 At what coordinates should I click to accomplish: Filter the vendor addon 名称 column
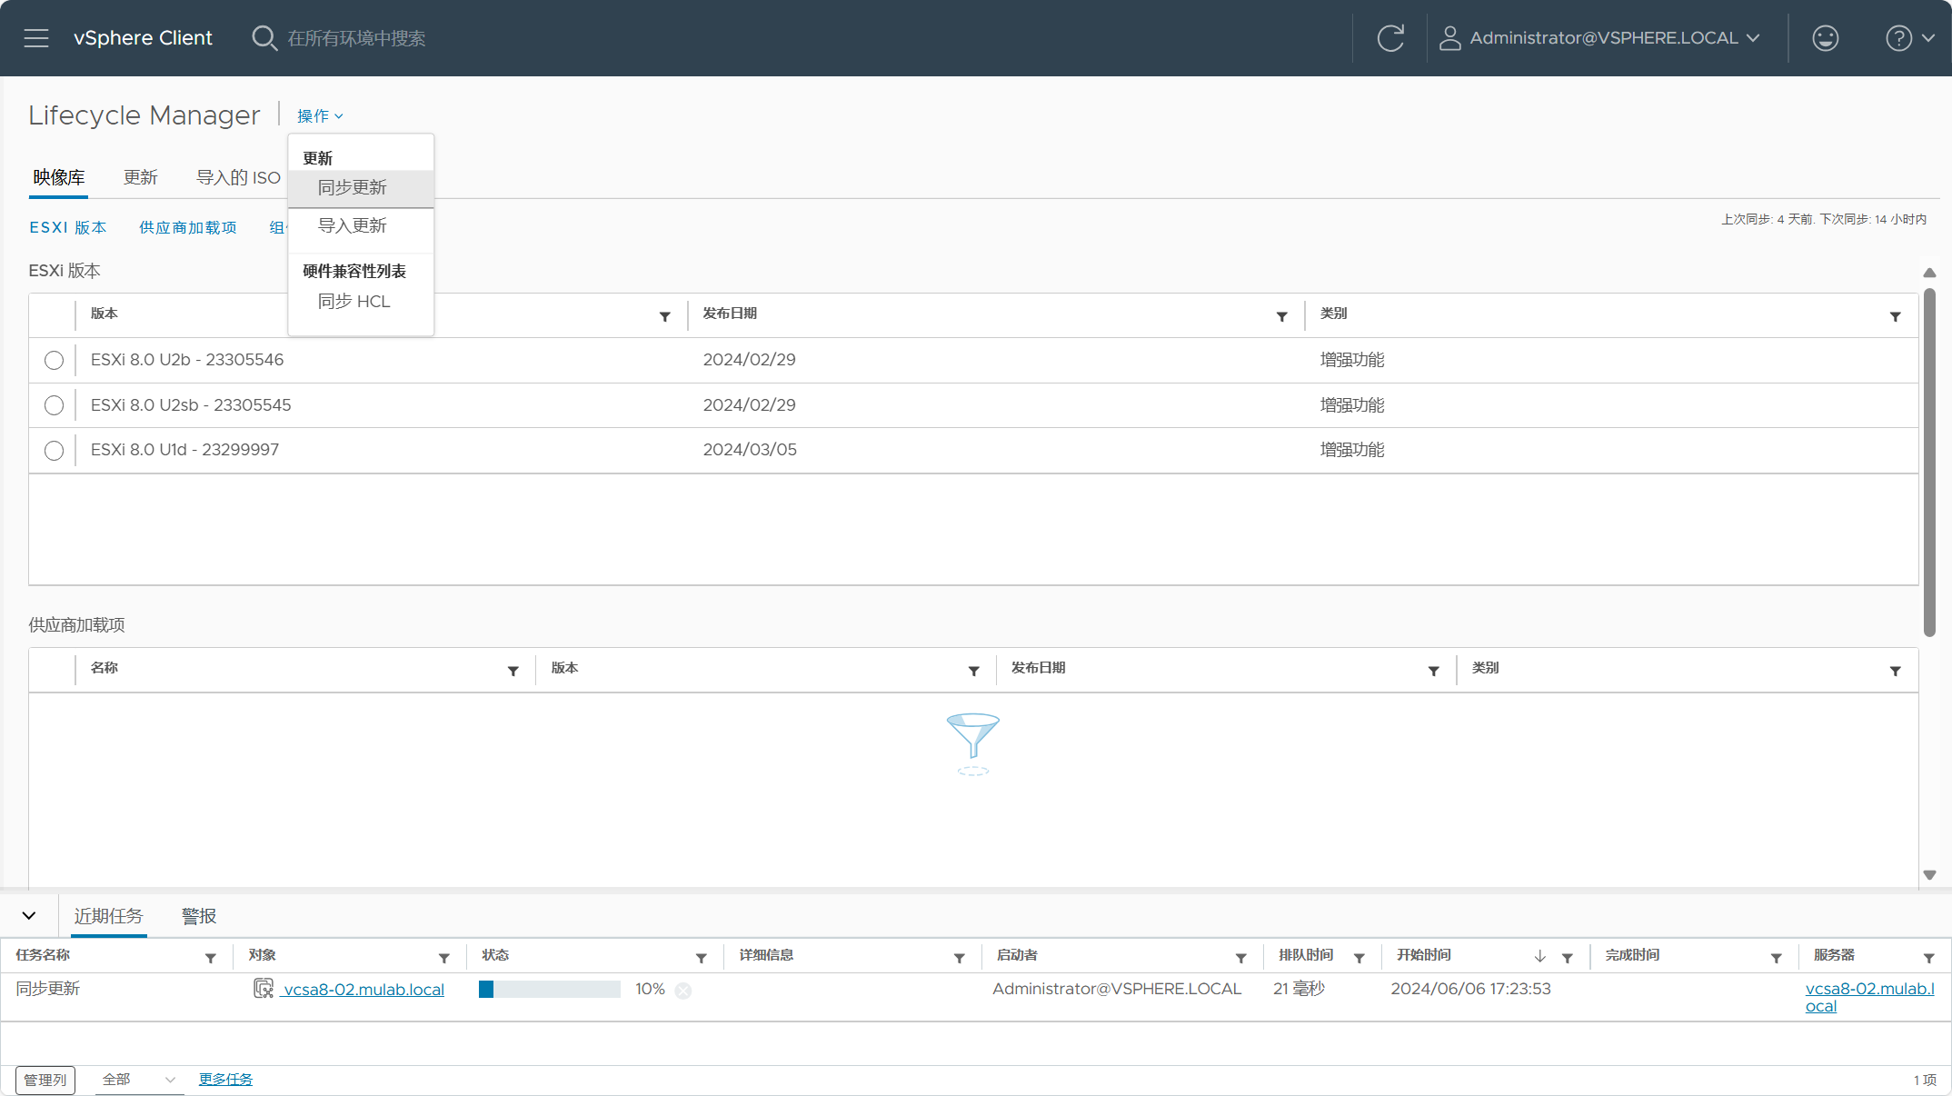tap(513, 671)
